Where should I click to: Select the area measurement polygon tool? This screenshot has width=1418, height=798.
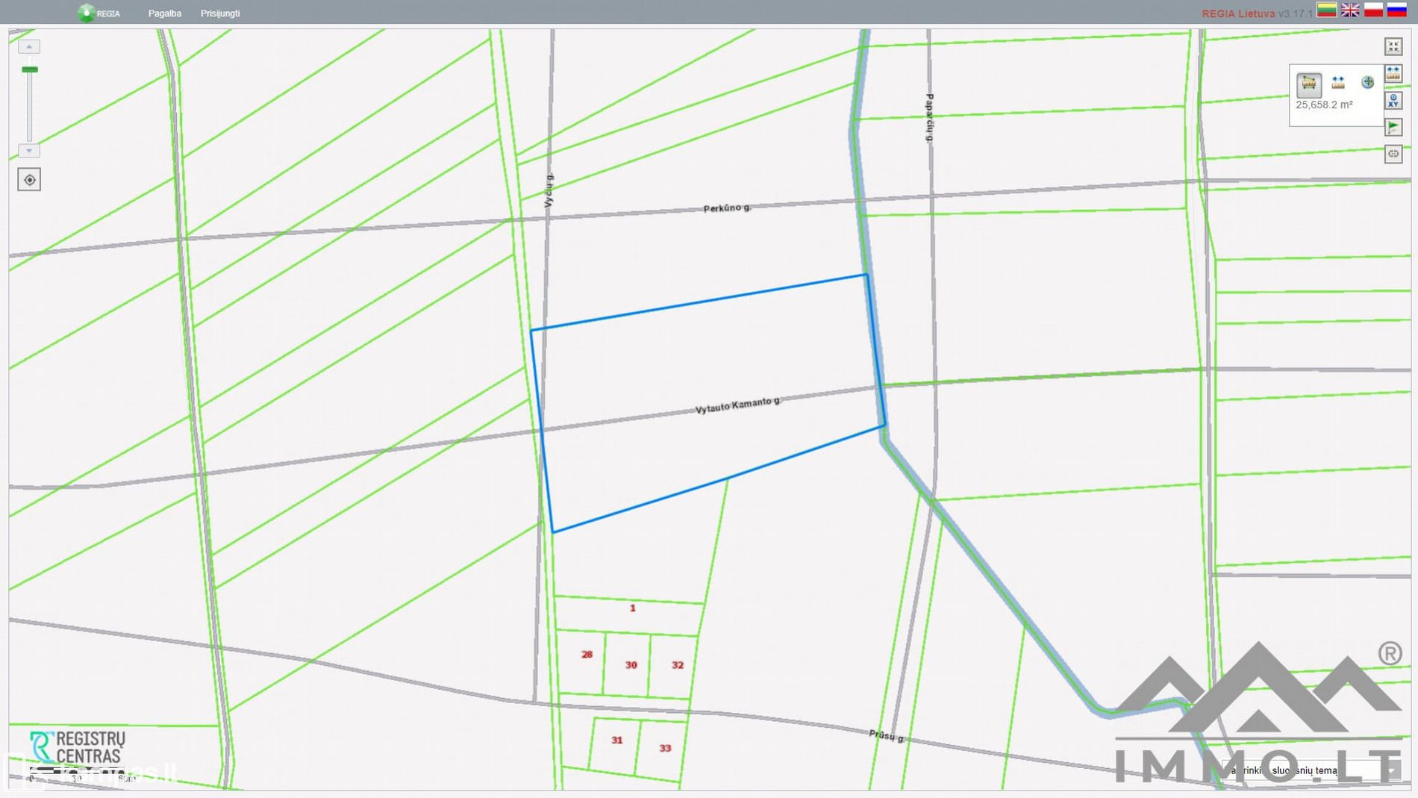(x=1309, y=84)
